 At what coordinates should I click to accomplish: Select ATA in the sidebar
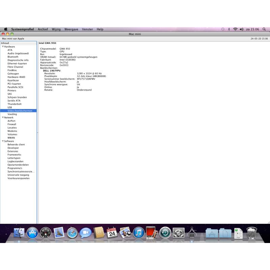click(x=10, y=50)
